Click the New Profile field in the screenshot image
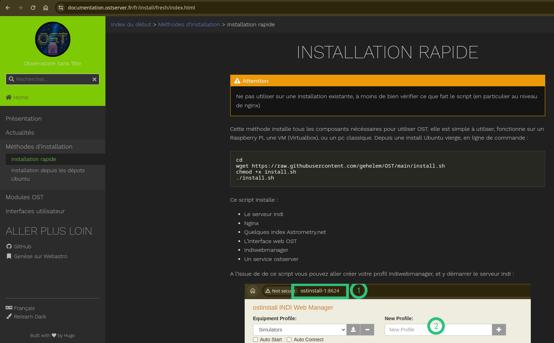 pyautogui.click(x=438, y=330)
